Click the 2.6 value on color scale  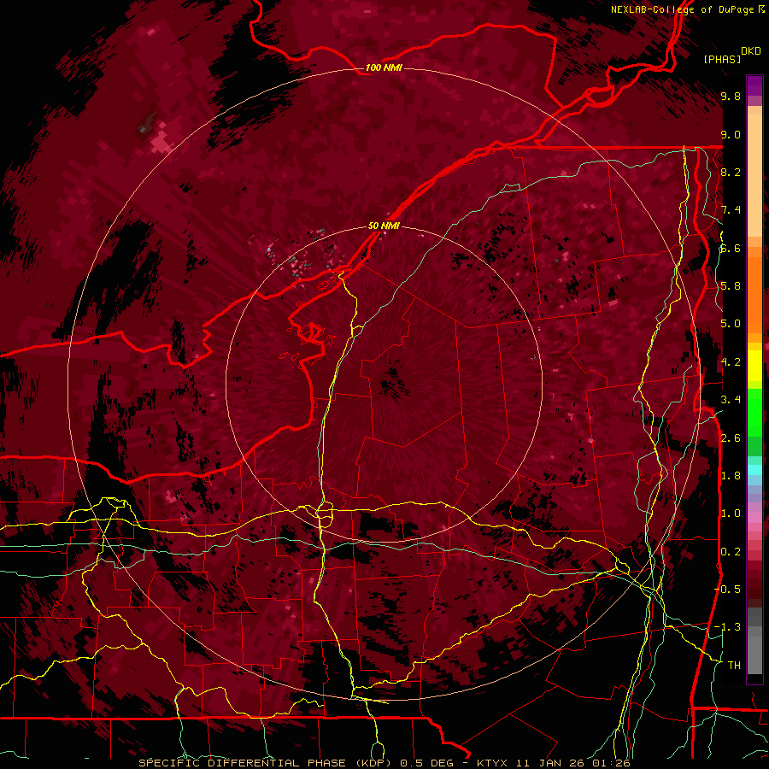[x=731, y=437]
